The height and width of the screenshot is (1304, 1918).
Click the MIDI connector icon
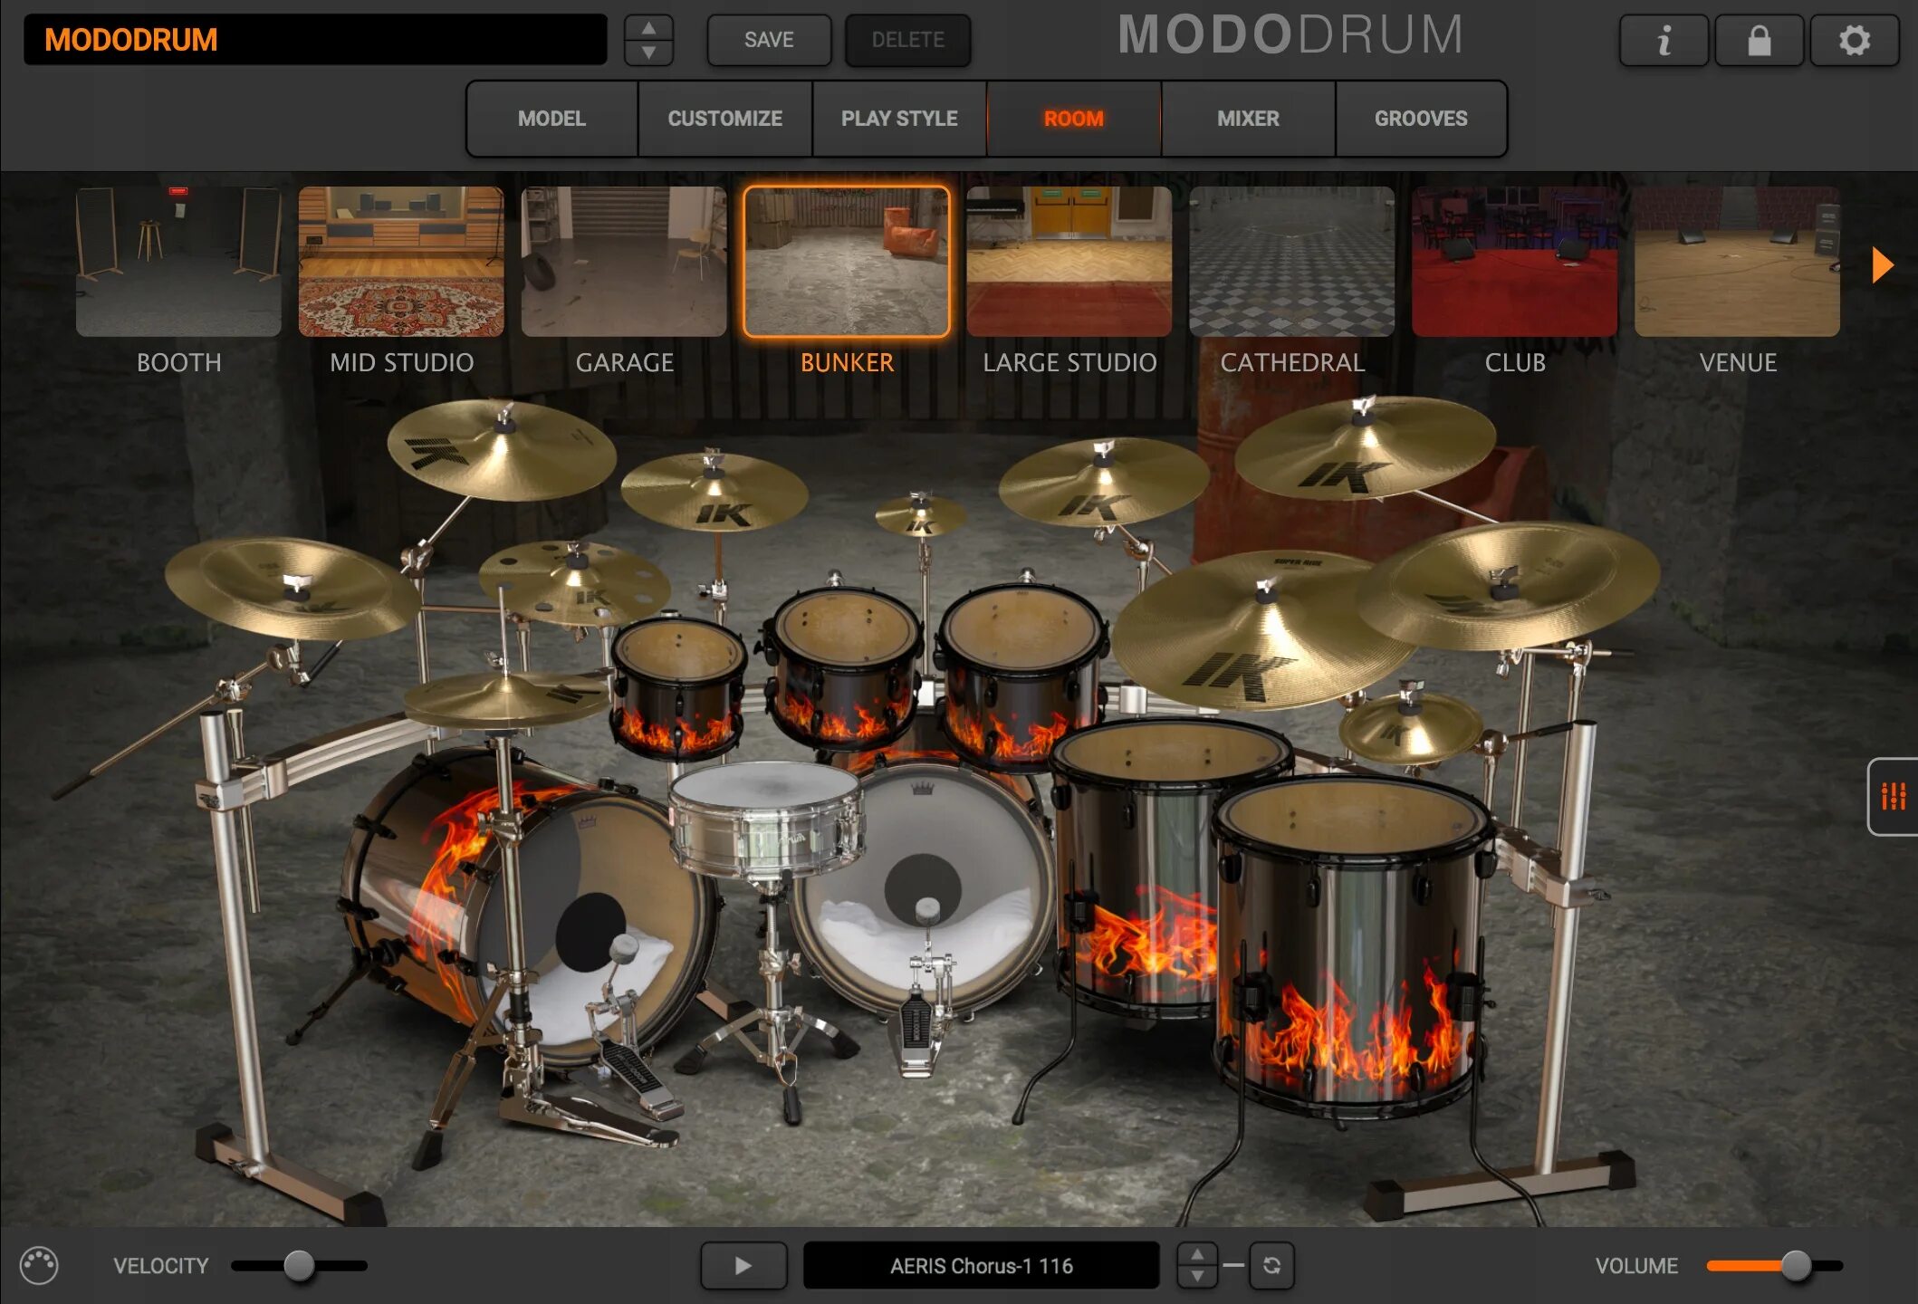click(39, 1265)
